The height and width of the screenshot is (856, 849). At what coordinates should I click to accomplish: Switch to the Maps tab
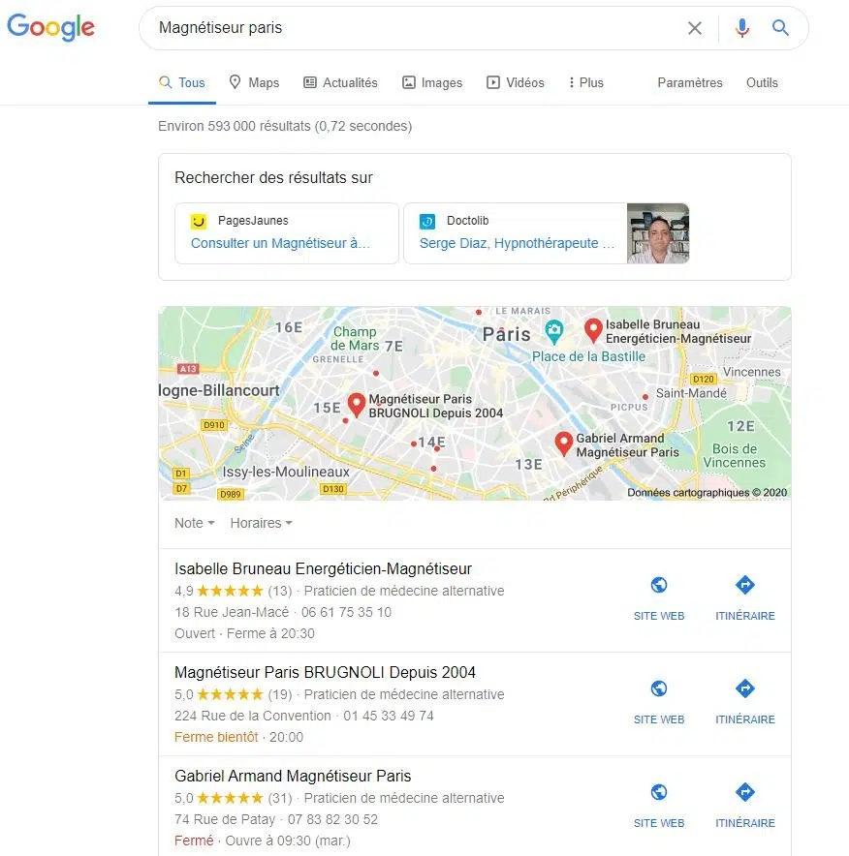pyautogui.click(x=254, y=82)
